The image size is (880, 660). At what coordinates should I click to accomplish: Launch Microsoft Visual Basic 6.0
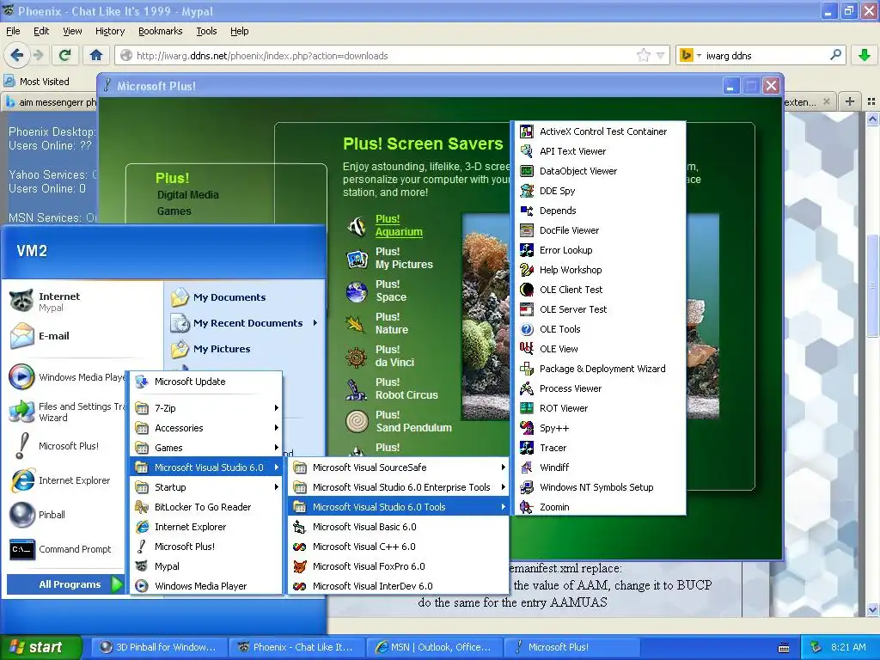(x=398, y=527)
